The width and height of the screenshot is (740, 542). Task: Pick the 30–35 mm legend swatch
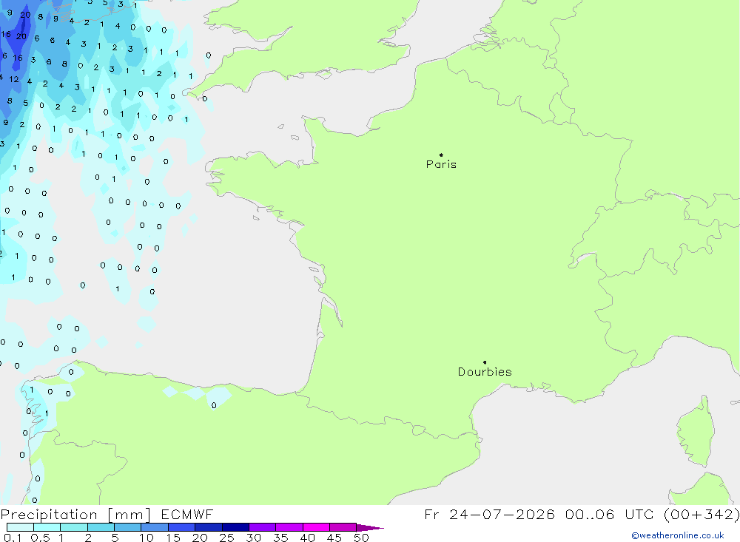(263, 527)
